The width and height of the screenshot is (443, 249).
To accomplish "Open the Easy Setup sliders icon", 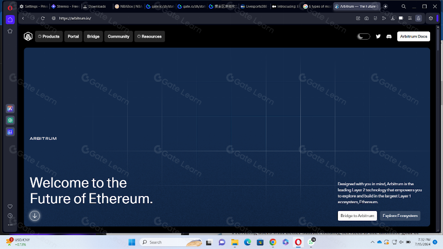I will click(x=410, y=19).
